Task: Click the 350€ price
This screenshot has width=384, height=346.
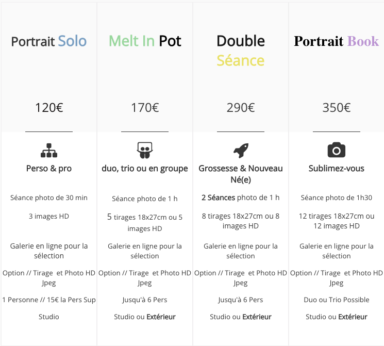Action: (x=337, y=108)
